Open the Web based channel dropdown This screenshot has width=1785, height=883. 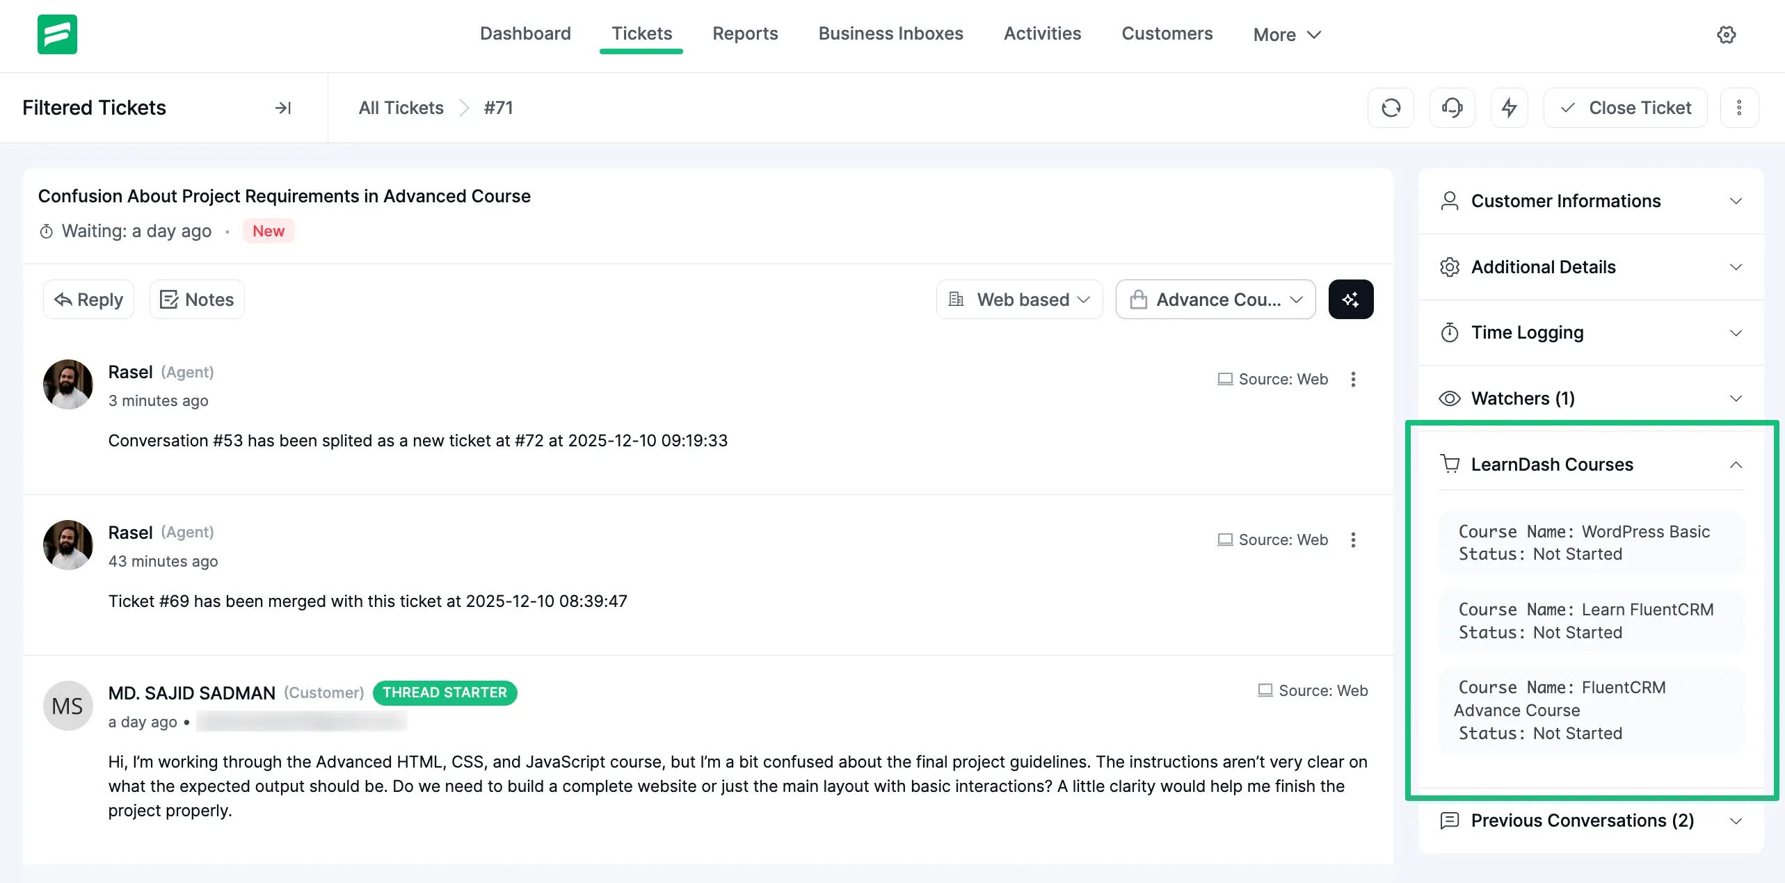point(1018,299)
